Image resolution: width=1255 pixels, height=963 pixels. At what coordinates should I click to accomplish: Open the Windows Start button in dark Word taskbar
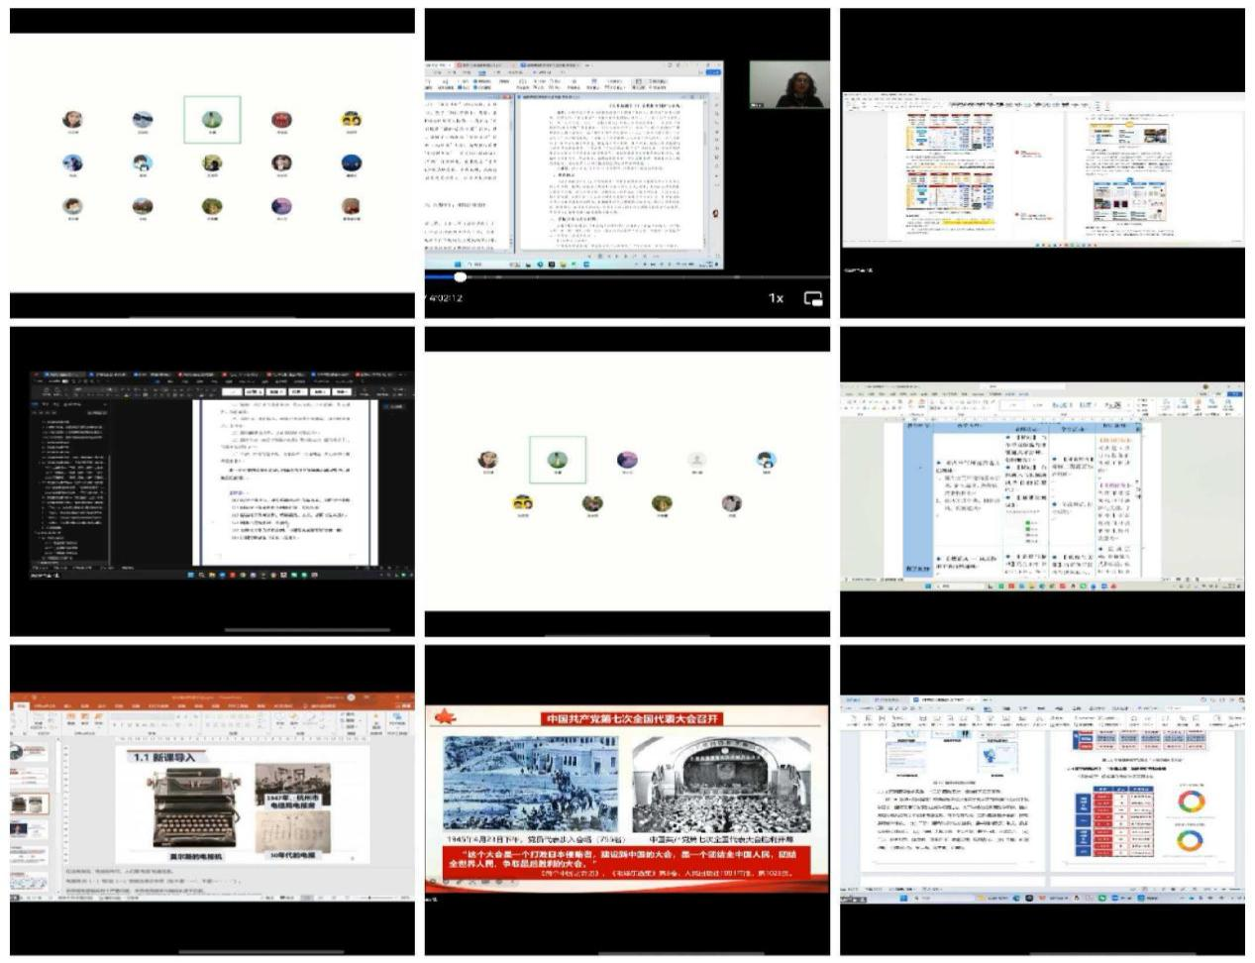click(x=190, y=575)
